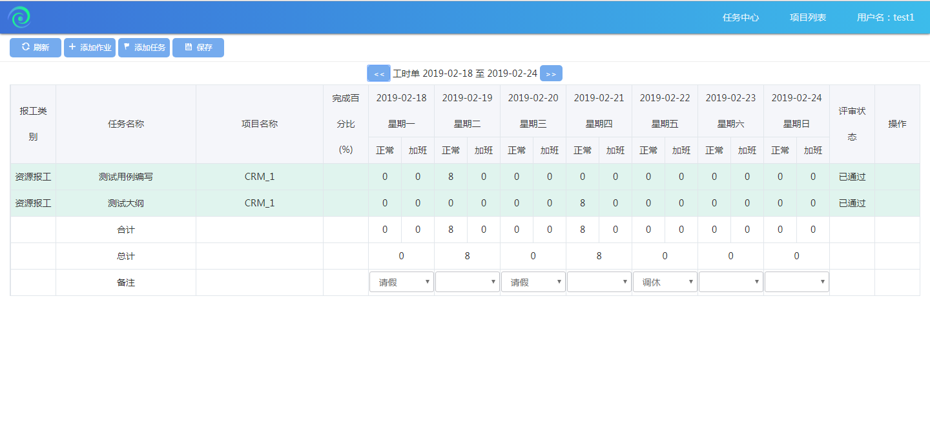930x434 pixels.
Task: Click Tuesday normal hours cell for 测试用例编写
Action: [x=451, y=177]
